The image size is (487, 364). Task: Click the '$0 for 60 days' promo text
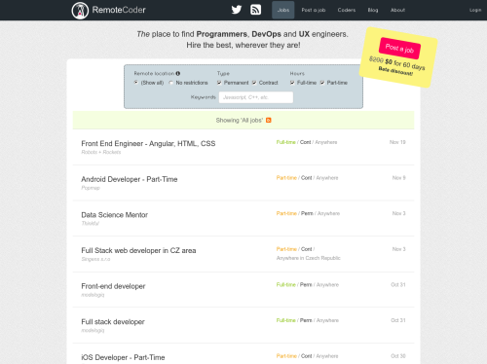click(x=405, y=64)
